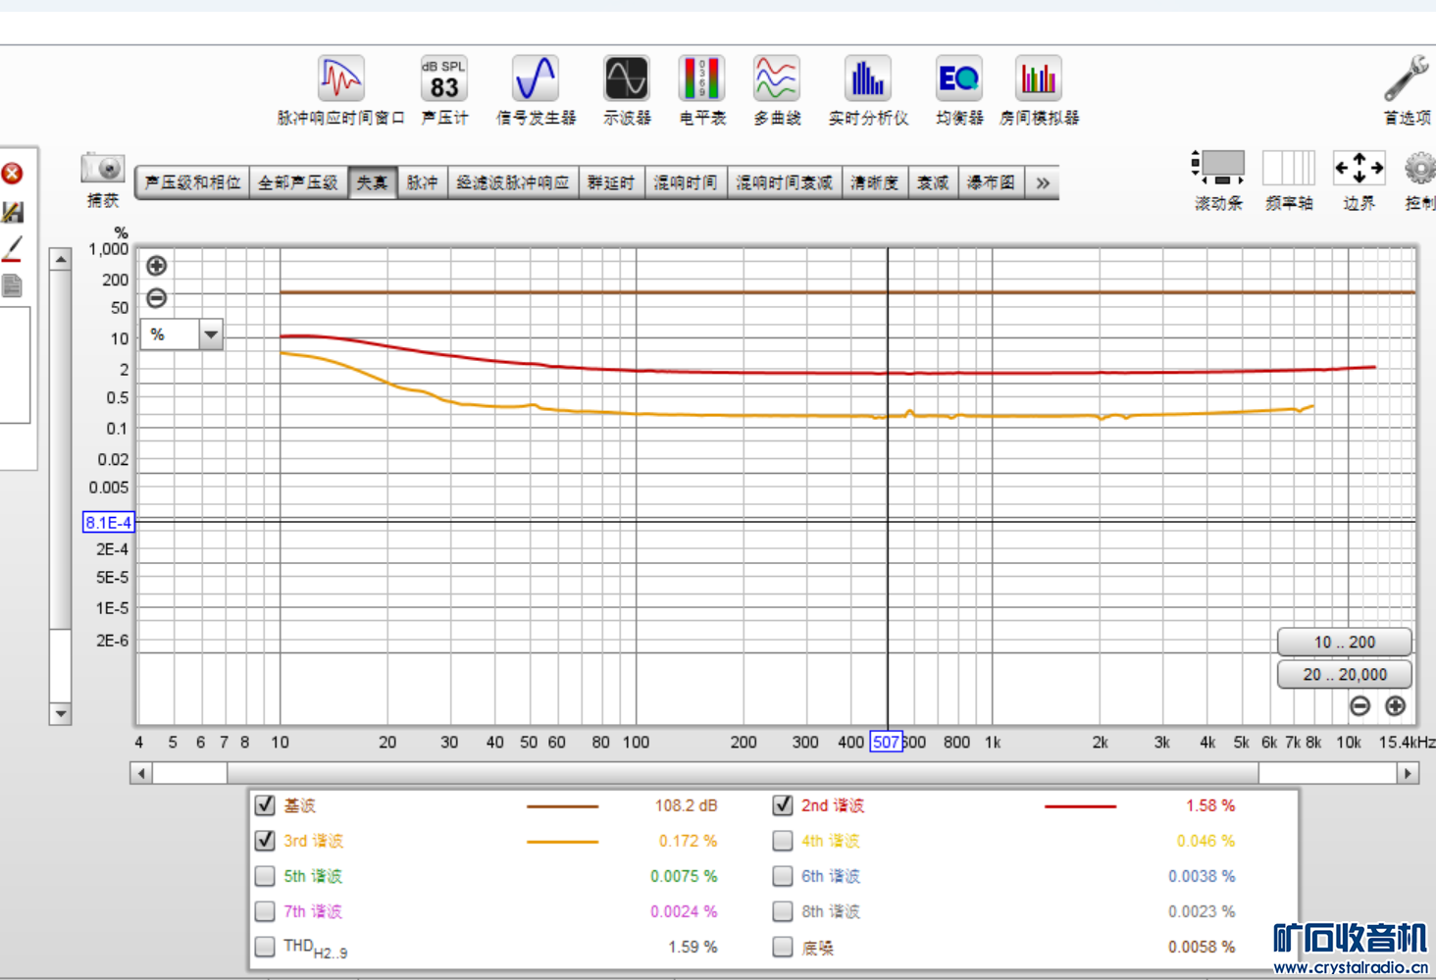Uncheck the 2nd harmonic (2nd 谐波) checkbox

[783, 805]
